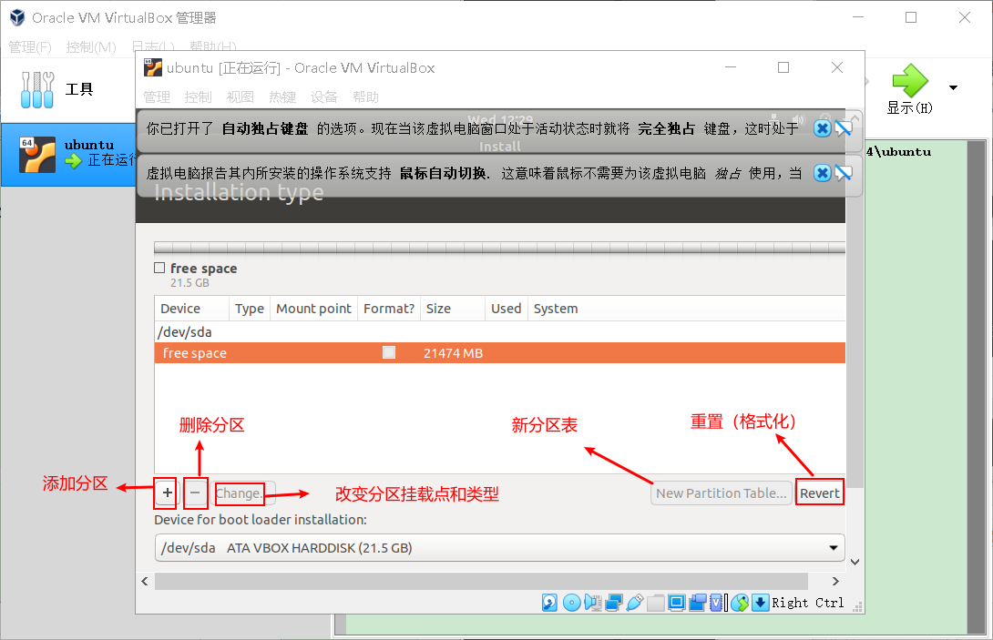The image size is (993, 640).
Task: Click the Type column header
Action: tap(250, 309)
